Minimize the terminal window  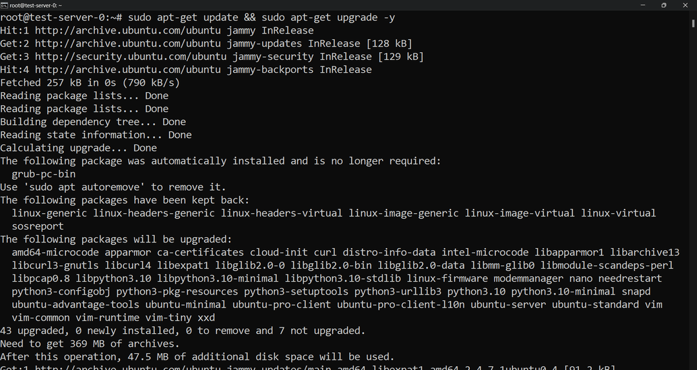pyautogui.click(x=634, y=5)
